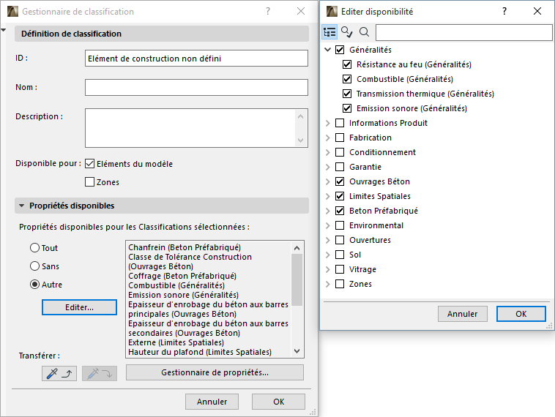Check the Zones group checkbox in availability tree
The width and height of the screenshot is (555, 417).
(x=340, y=284)
